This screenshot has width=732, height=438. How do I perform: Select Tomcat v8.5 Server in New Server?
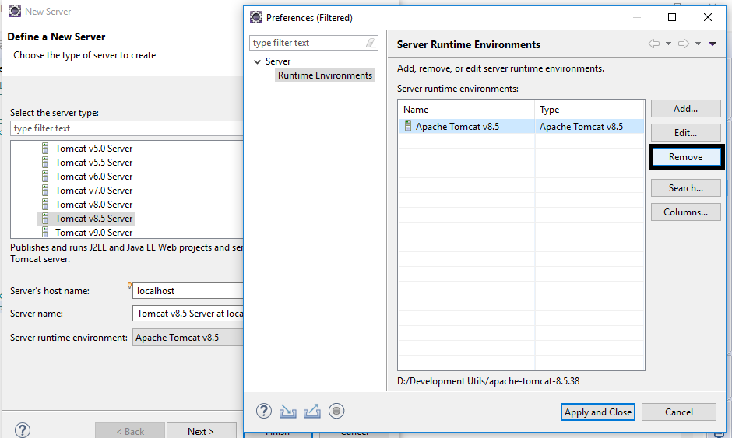pyautogui.click(x=93, y=219)
